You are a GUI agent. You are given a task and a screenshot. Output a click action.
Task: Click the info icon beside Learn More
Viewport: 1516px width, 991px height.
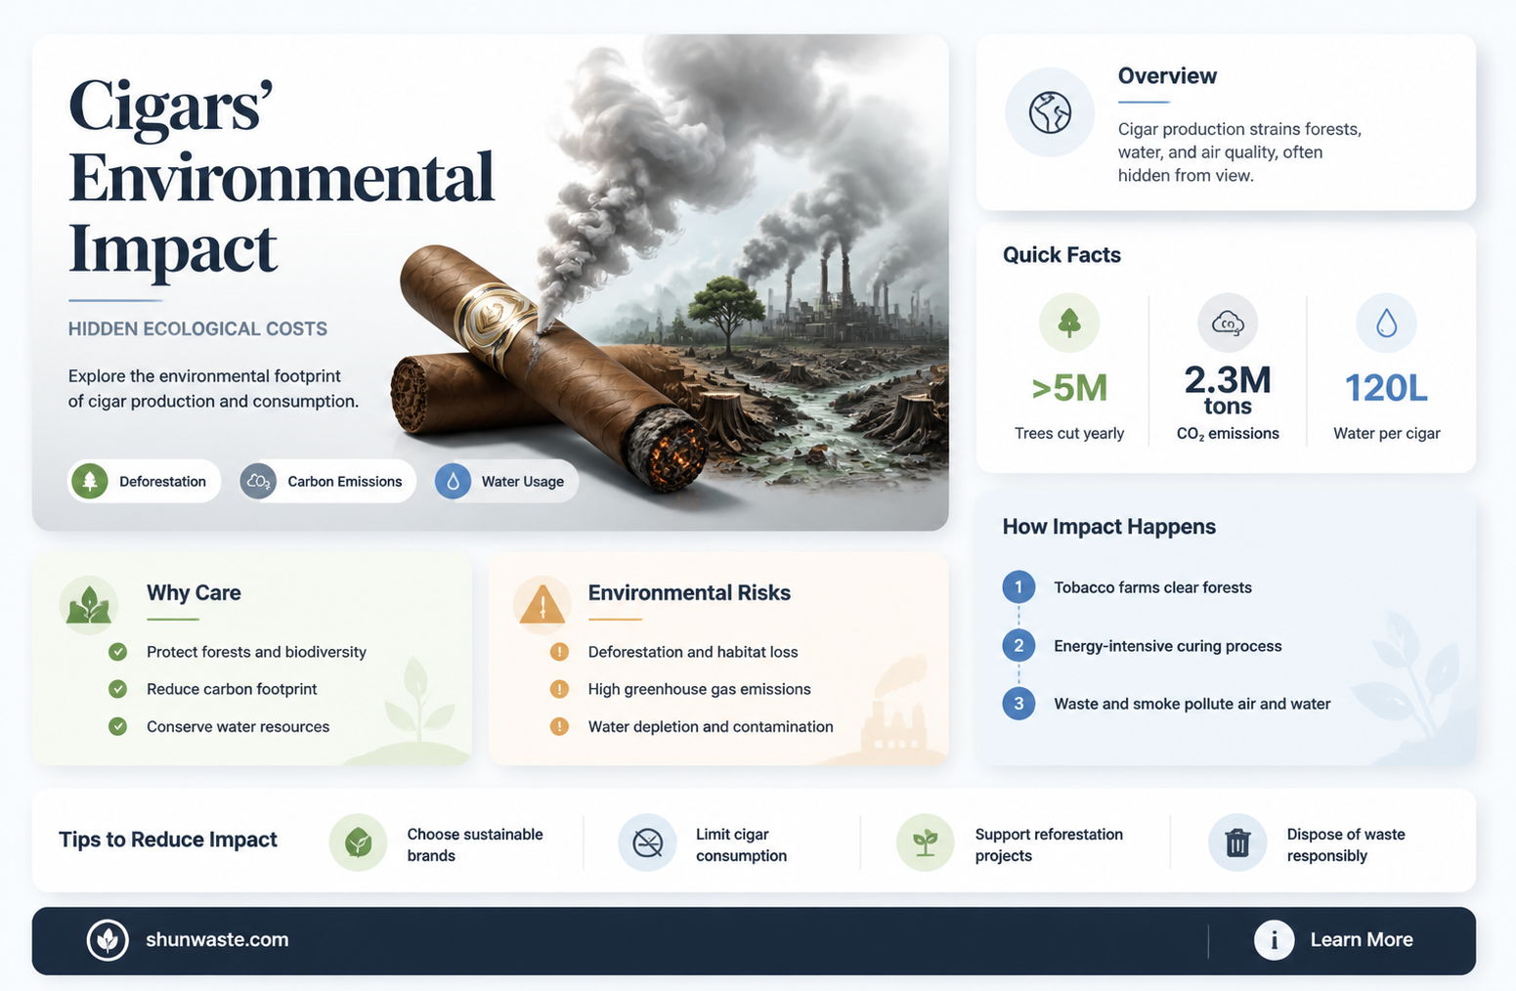pos(1274,940)
